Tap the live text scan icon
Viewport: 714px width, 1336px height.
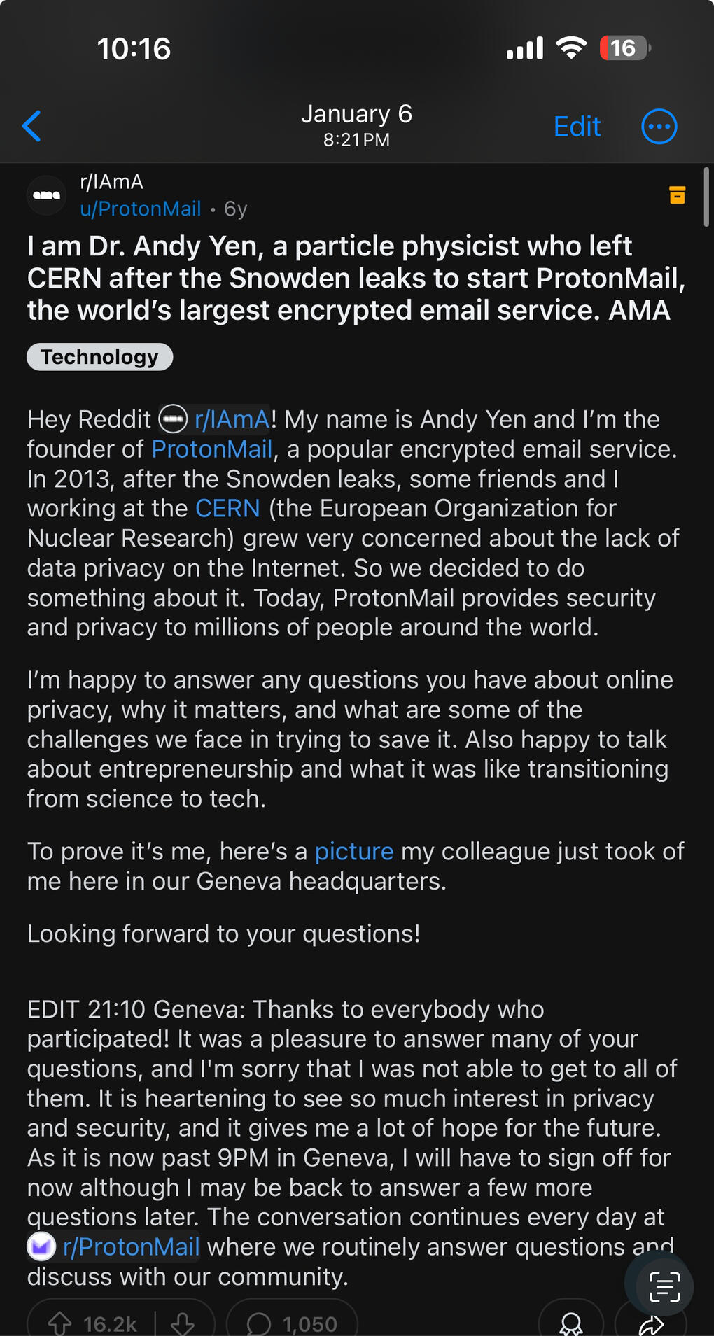pyautogui.click(x=664, y=1287)
